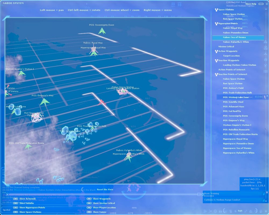Select POI: Emperor's Way list entry
The image size is (269, 215).
(x=234, y=121)
